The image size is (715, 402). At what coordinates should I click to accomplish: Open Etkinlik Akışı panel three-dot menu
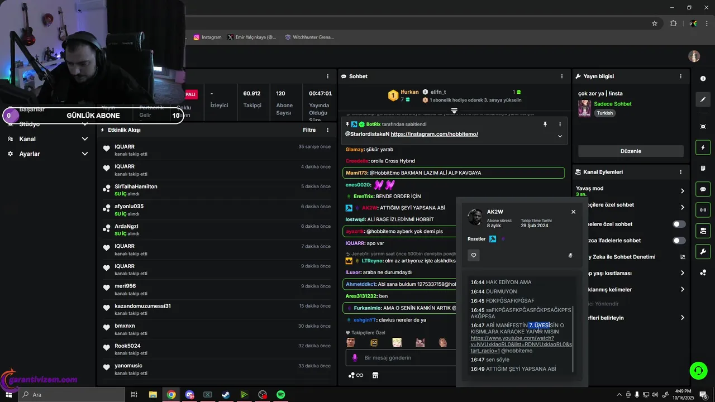click(328, 130)
